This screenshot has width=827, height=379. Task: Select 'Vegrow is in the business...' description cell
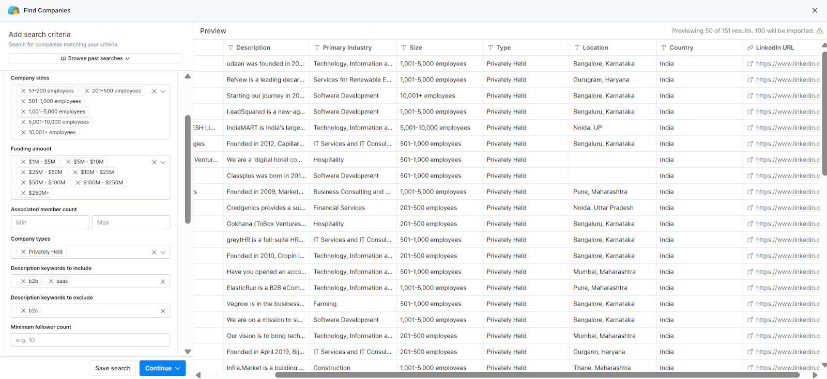(x=266, y=304)
